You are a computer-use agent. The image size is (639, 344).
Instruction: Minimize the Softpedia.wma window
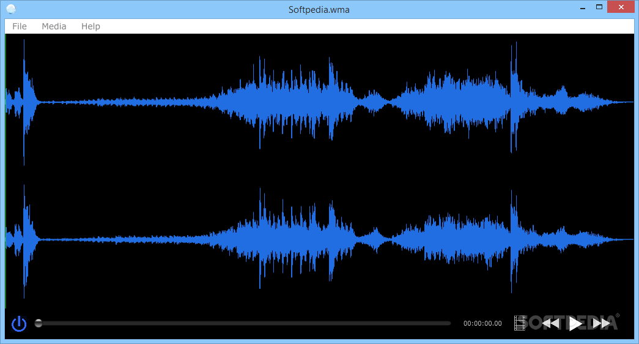[583, 7]
